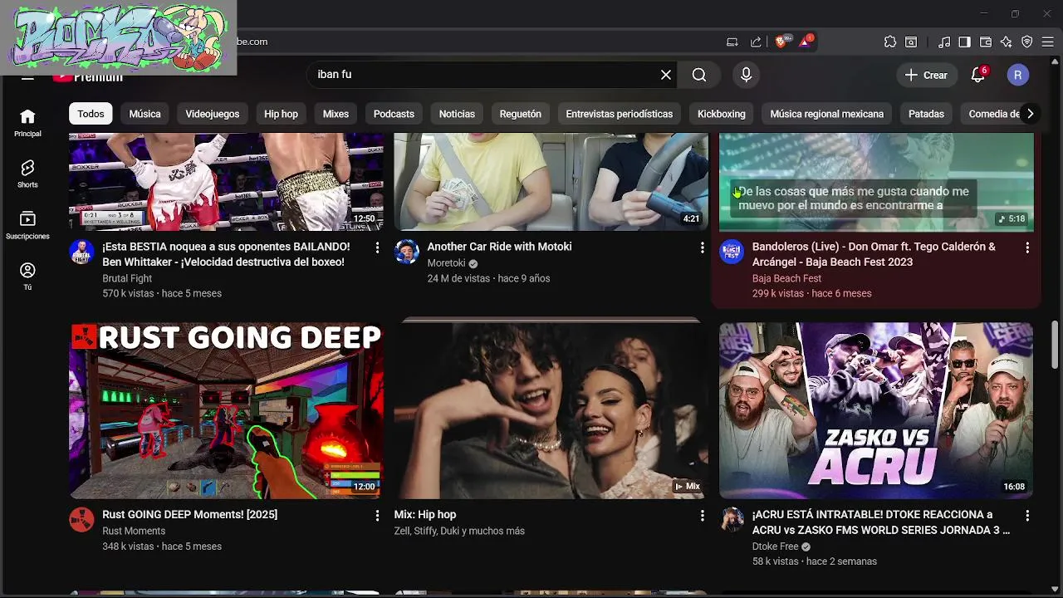Select the Mixes filter chip
1063x598 pixels.
[336, 114]
